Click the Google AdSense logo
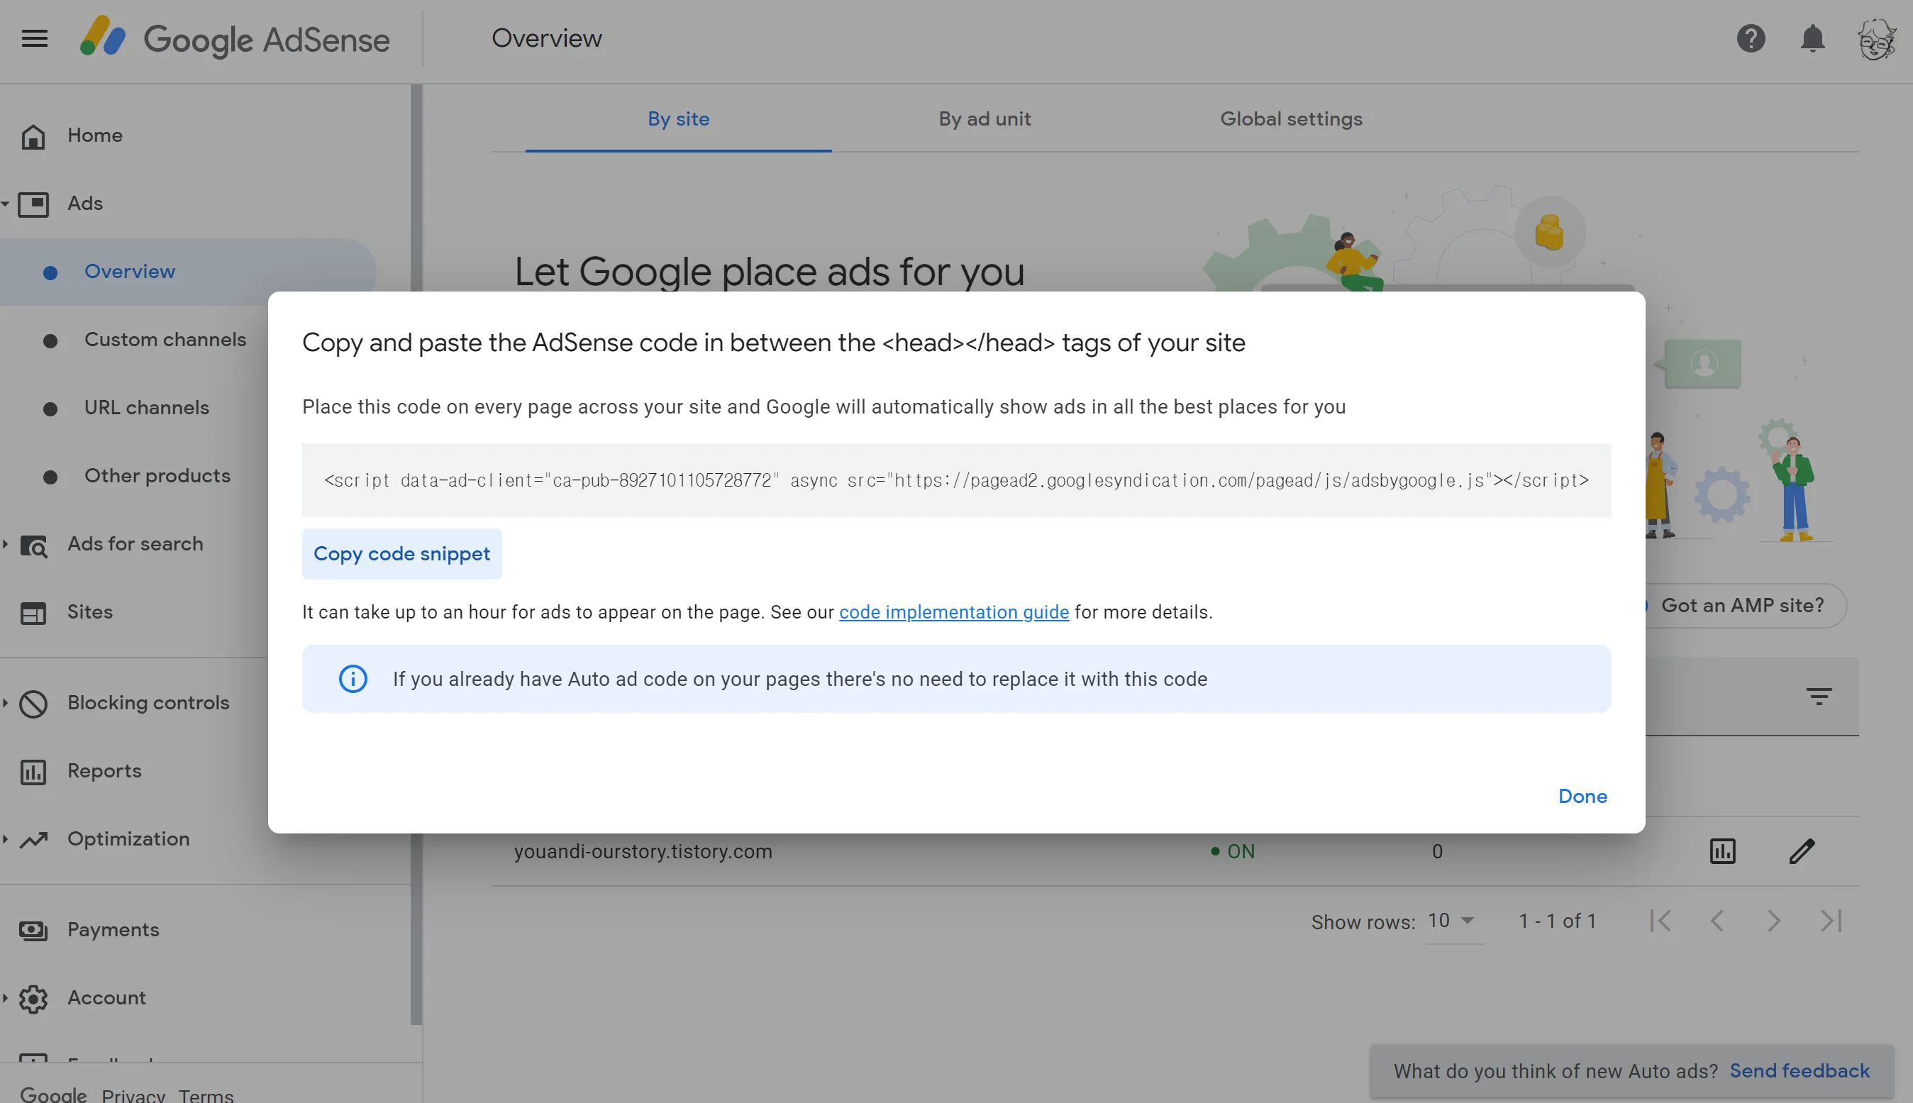 [235, 38]
